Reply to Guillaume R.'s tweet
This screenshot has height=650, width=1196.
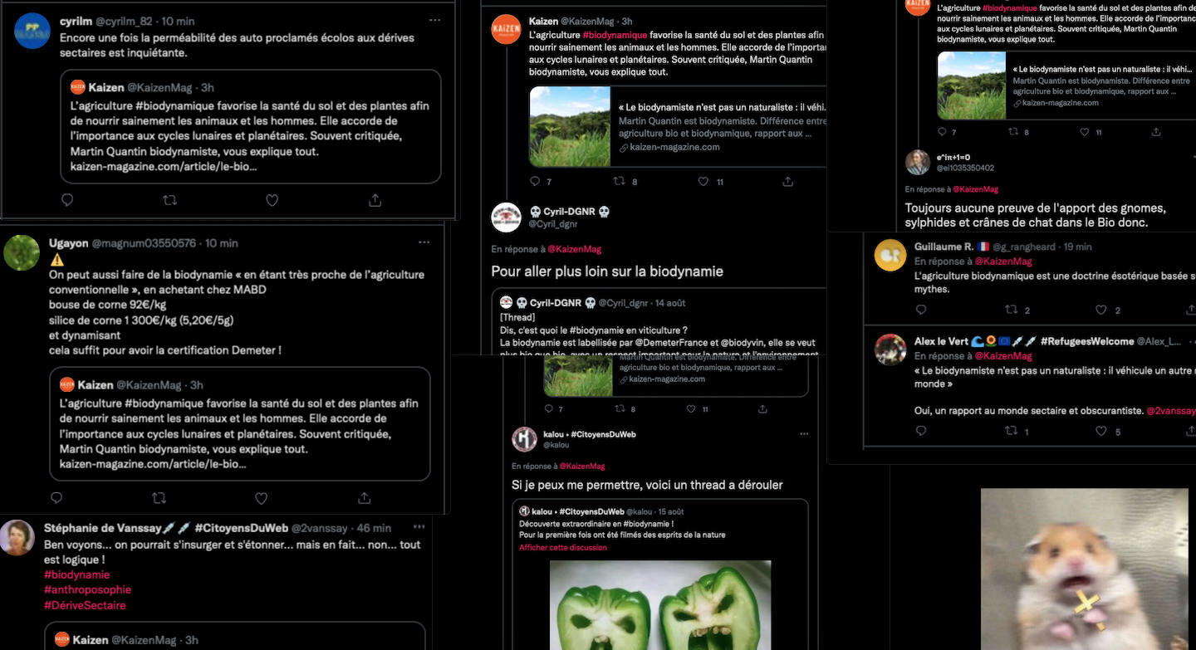pos(921,310)
